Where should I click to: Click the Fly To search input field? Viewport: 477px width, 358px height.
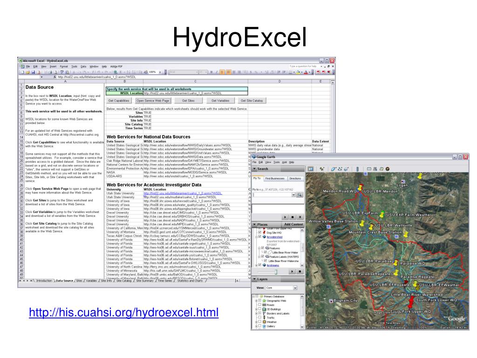(x=272, y=195)
